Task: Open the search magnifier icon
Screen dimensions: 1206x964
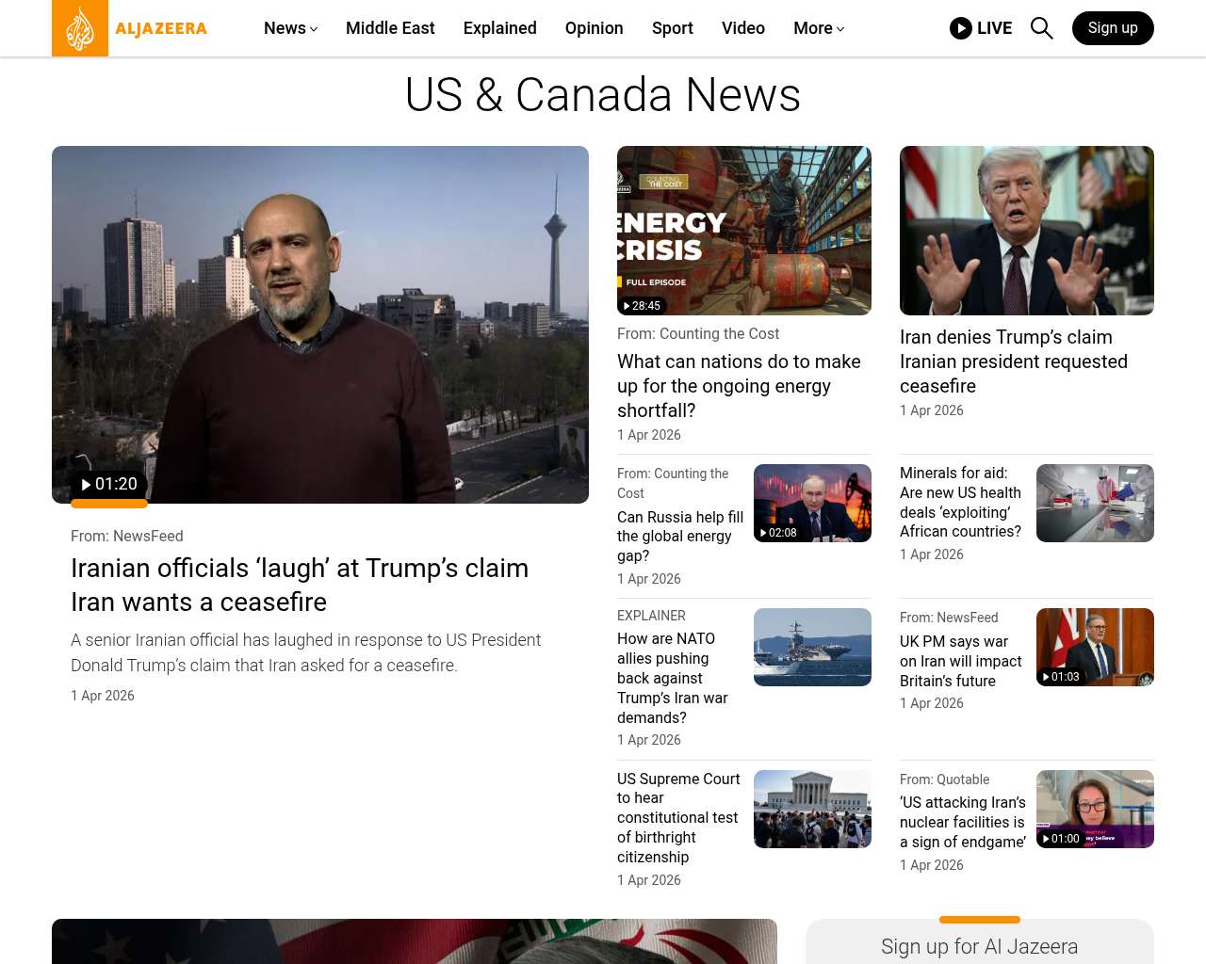Action: point(1041,28)
